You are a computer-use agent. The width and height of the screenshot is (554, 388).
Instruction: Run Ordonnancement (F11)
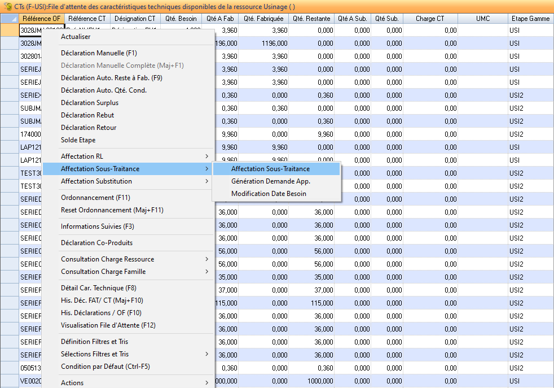click(x=95, y=198)
